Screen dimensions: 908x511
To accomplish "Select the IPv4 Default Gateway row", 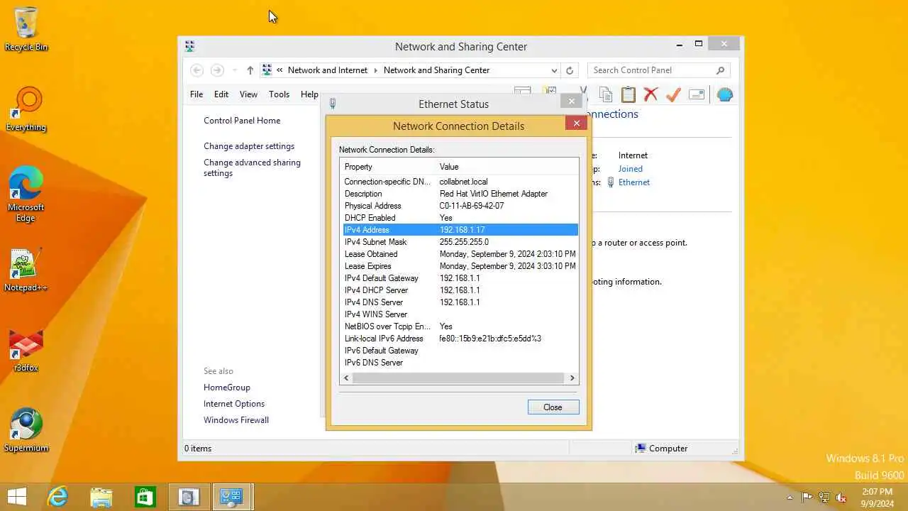I will click(460, 278).
